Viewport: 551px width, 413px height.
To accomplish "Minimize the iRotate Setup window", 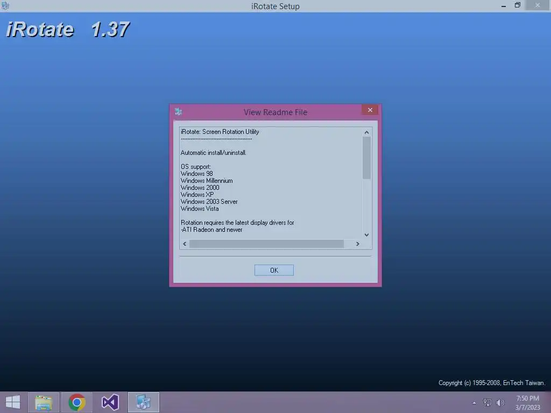I will click(504, 5).
